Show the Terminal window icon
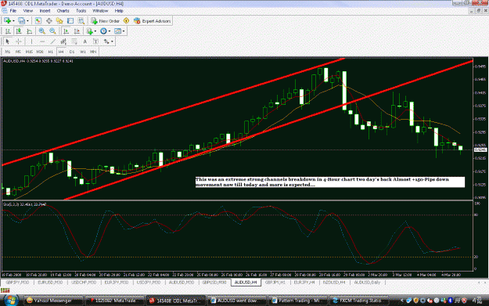 pyautogui.click(x=70, y=21)
